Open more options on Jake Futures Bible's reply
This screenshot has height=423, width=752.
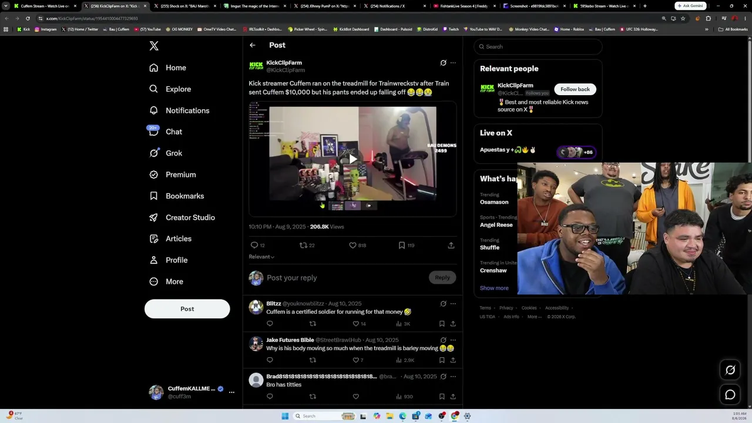[x=453, y=340]
